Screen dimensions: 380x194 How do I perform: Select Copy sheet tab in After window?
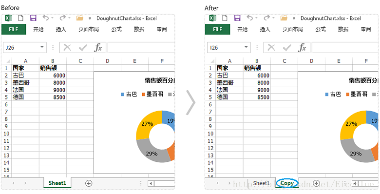pos(287,183)
